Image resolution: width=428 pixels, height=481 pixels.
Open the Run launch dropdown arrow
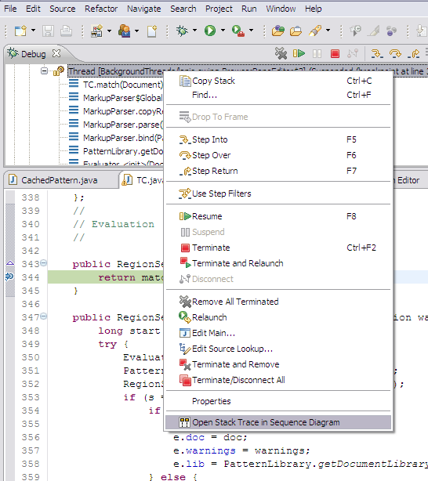(223, 31)
